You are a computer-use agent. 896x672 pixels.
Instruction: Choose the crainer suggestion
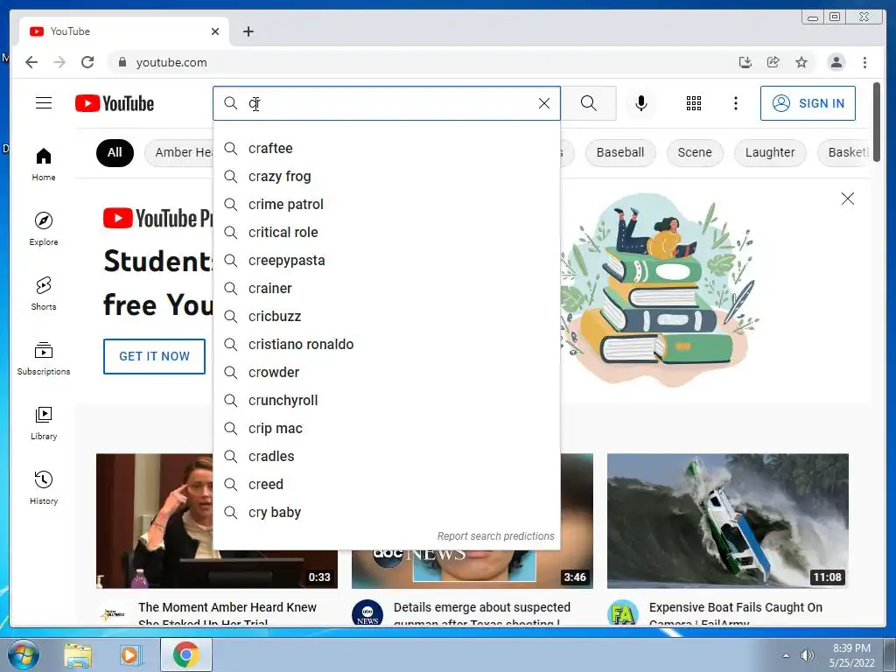click(386, 288)
